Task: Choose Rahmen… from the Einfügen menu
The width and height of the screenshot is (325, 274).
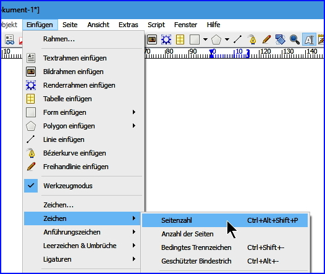Action: pos(84,39)
